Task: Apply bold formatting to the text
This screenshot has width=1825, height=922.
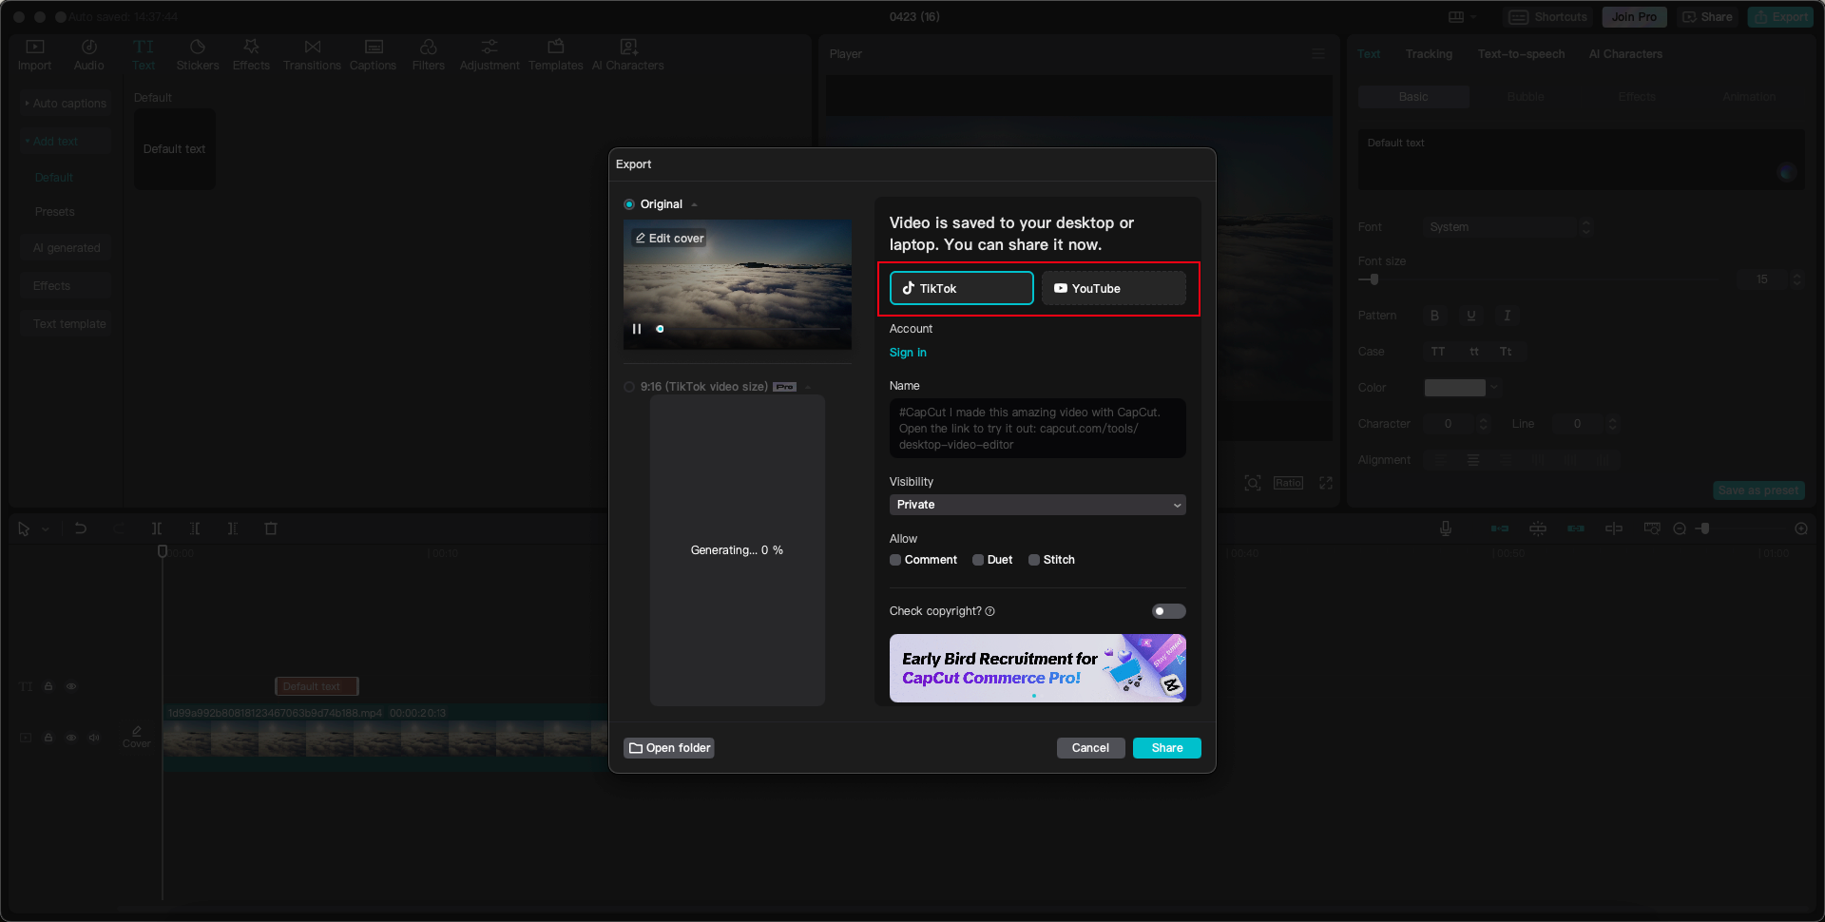Action: click(1435, 315)
